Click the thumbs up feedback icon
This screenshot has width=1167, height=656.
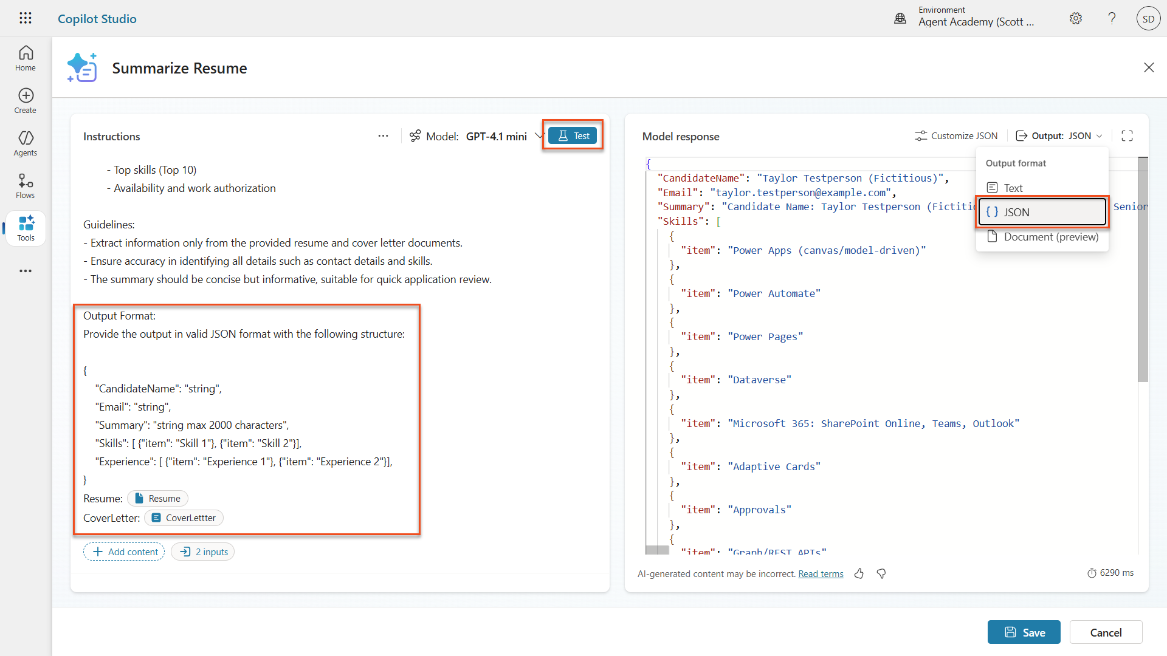click(x=859, y=573)
